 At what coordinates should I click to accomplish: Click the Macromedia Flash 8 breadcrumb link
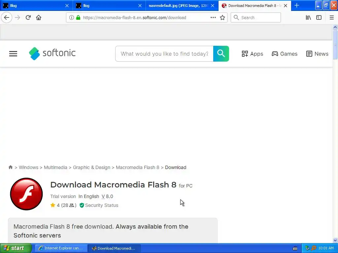pyautogui.click(x=138, y=167)
